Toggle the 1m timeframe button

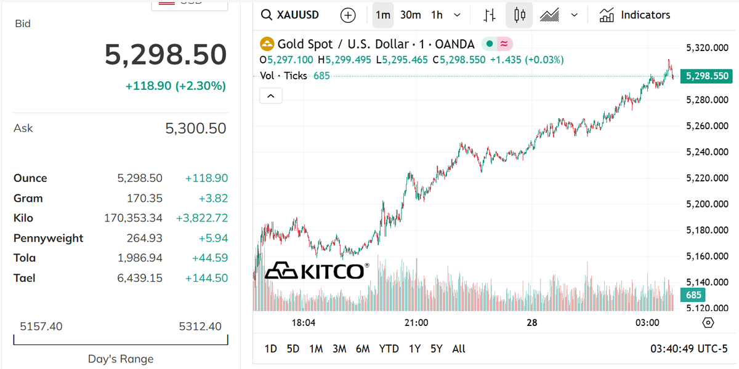(383, 15)
